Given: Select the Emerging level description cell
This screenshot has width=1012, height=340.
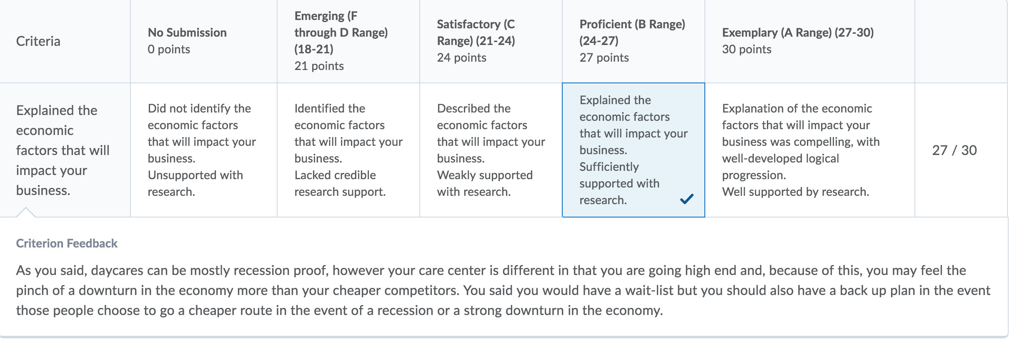Looking at the screenshot, I should 348,150.
